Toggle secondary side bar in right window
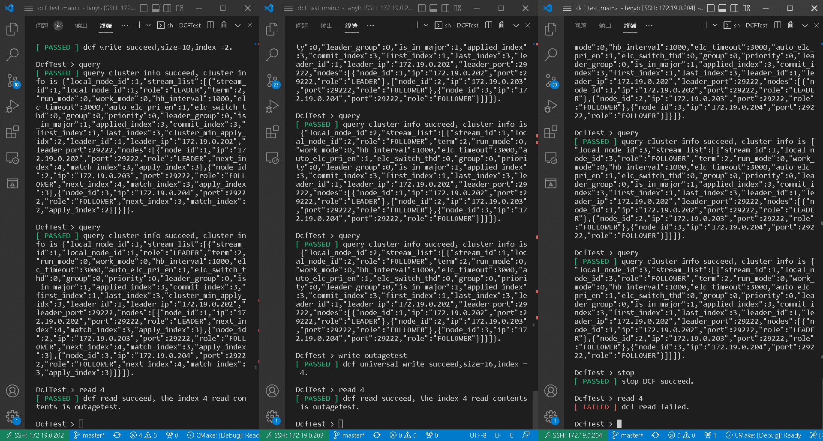The width and height of the screenshot is (823, 441). coord(734,8)
